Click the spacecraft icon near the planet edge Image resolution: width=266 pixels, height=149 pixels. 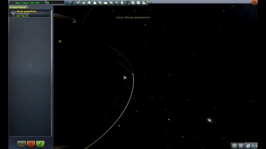point(74,21)
